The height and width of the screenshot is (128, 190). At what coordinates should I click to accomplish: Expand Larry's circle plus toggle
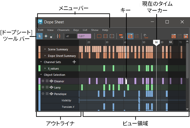(43, 87)
